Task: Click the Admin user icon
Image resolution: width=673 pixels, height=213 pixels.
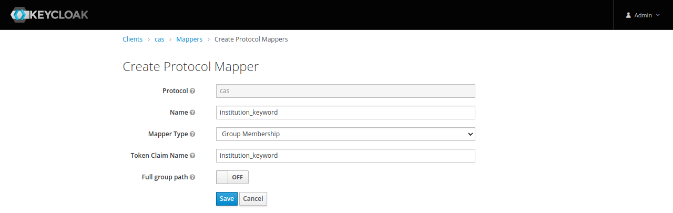Action: (628, 15)
